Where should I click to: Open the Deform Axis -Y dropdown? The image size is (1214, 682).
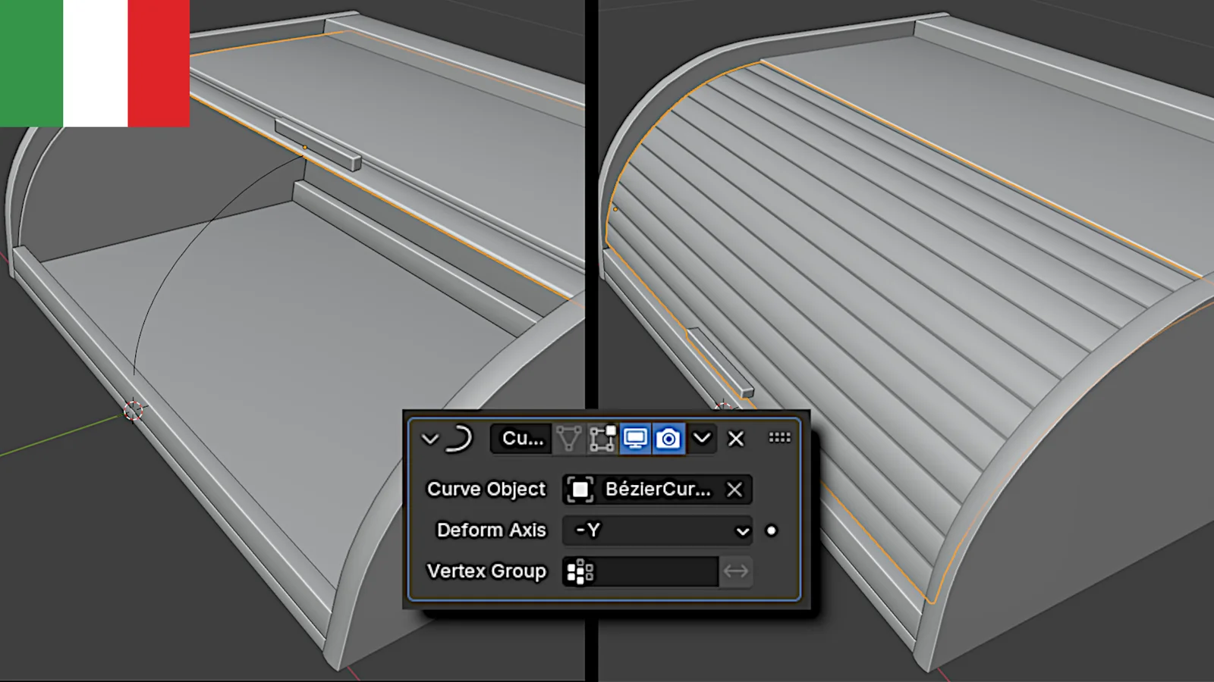pos(657,530)
